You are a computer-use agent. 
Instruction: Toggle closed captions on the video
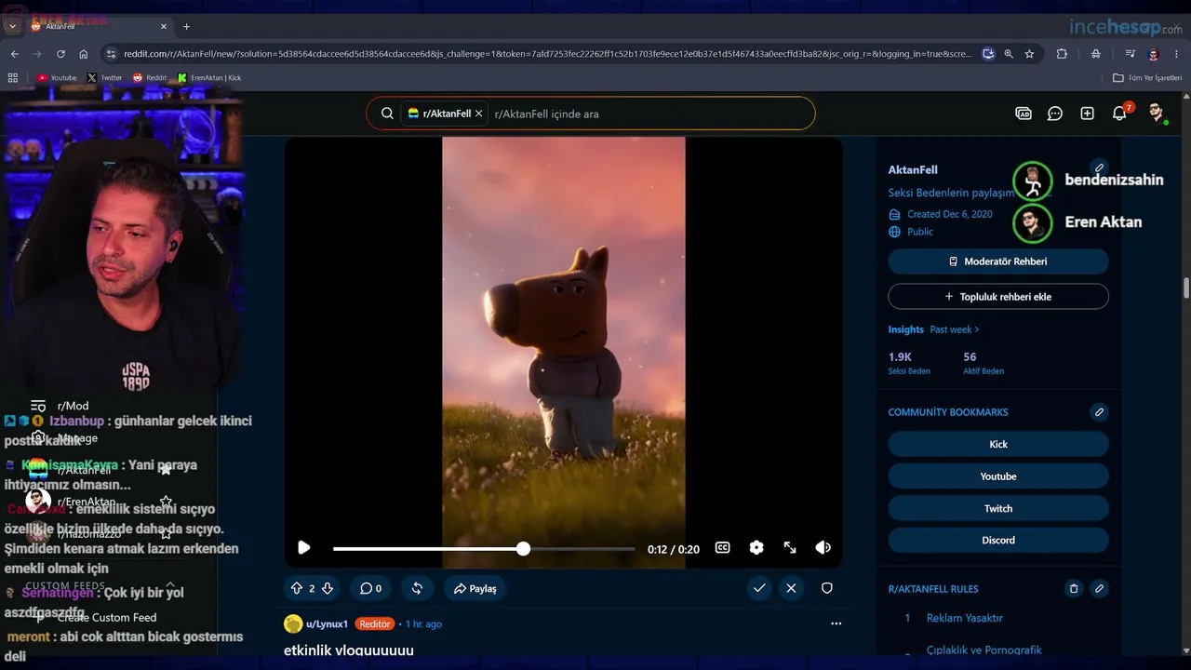(722, 548)
